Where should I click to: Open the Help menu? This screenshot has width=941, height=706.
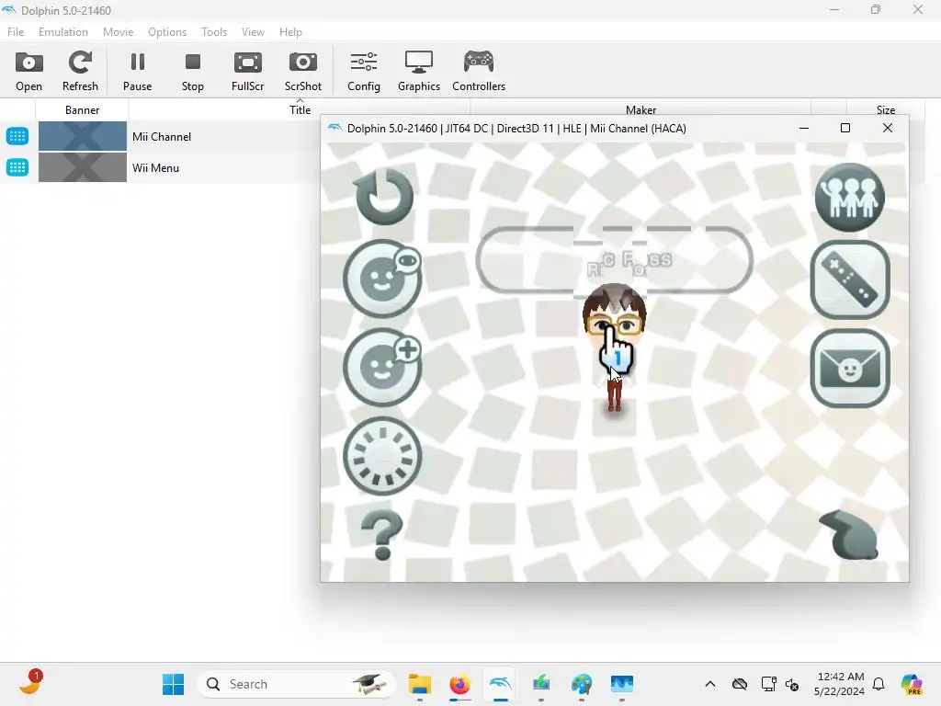[x=290, y=32]
